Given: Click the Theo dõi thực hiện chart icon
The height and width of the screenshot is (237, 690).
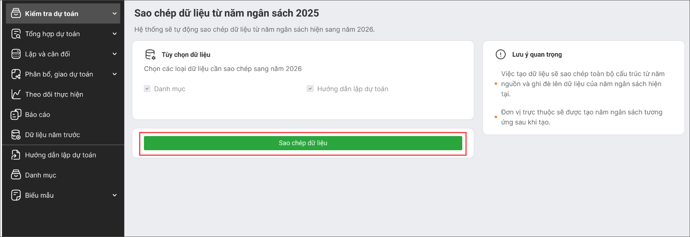Looking at the screenshot, I should tap(16, 94).
